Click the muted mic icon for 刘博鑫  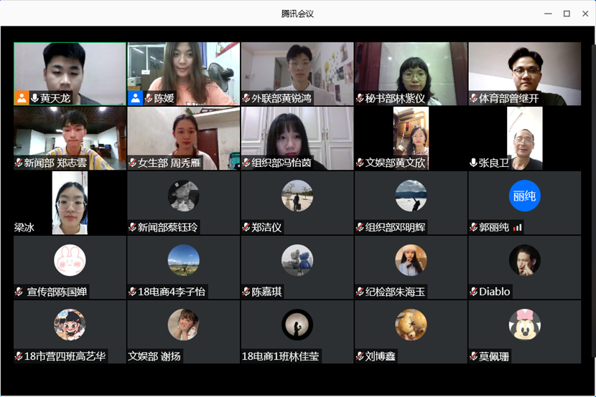pyautogui.click(x=360, y=356)
